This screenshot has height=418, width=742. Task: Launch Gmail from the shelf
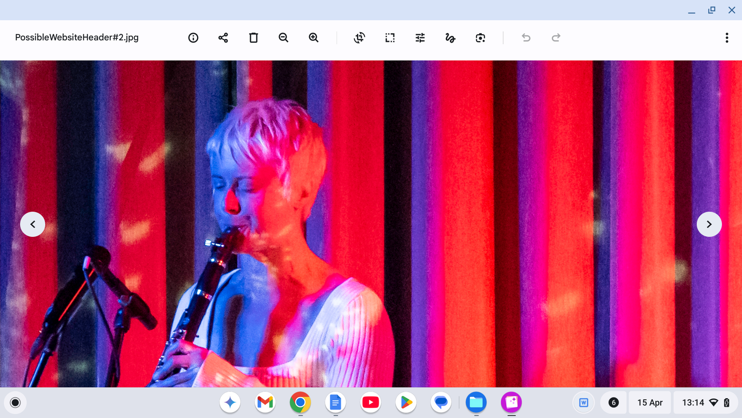[x=265, y=402]
